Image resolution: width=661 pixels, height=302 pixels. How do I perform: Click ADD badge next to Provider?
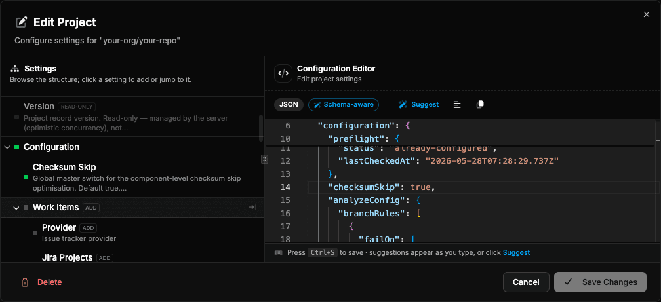click(88, 228)
